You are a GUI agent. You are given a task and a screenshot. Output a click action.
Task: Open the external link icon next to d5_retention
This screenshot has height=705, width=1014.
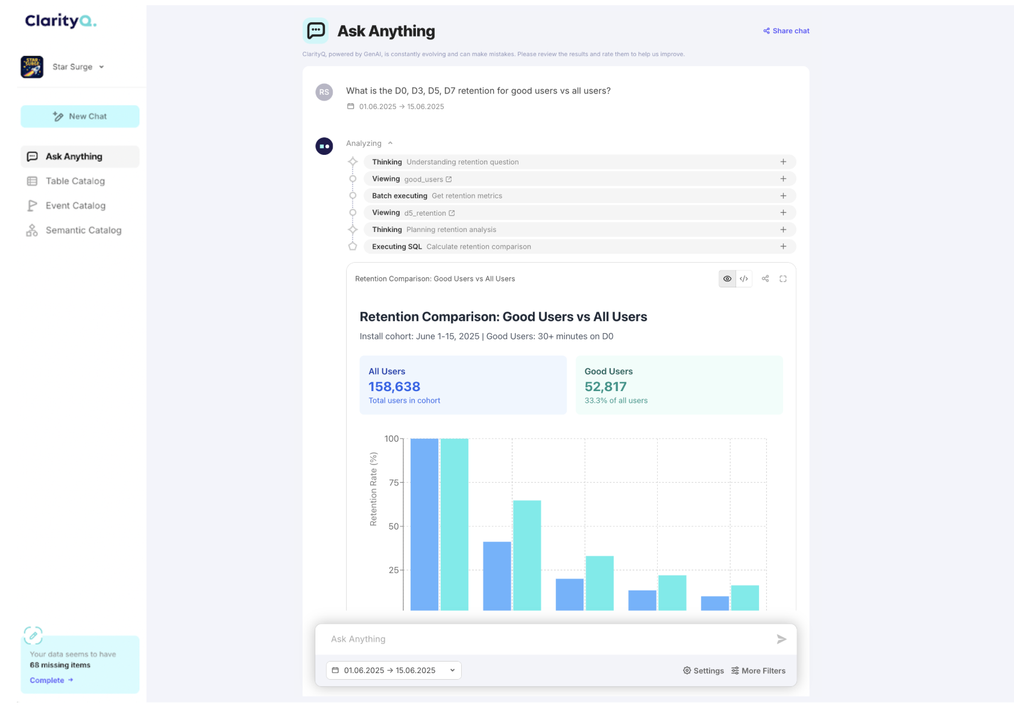452,213
